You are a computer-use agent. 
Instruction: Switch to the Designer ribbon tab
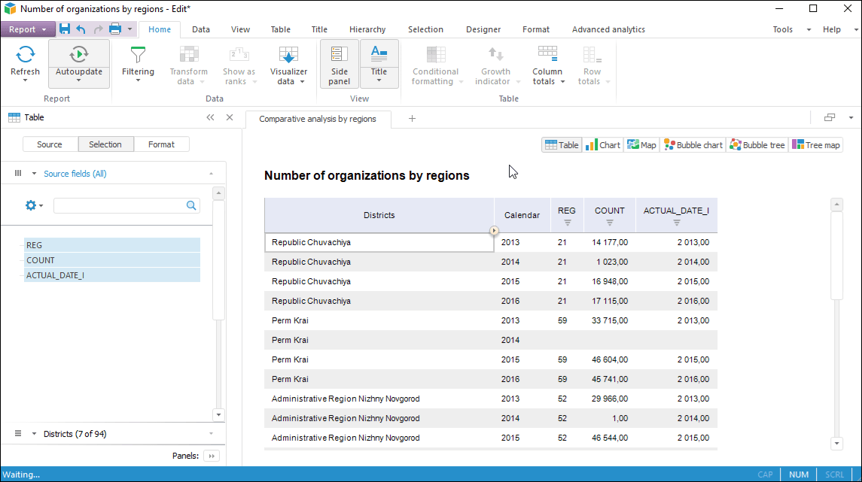click(483, 29)
